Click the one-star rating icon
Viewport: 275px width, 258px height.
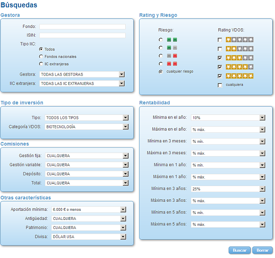239,39
